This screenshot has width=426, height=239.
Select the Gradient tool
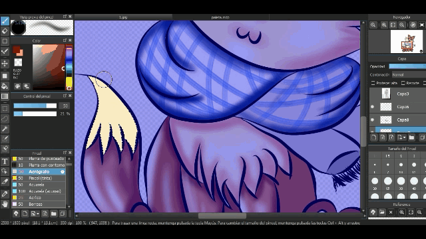pos(5,96)
